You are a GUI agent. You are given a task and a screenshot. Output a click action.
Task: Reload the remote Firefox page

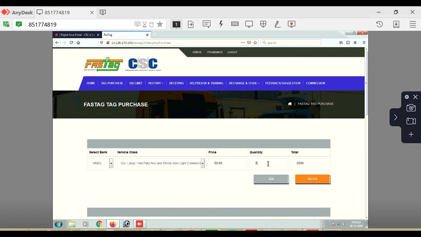[x=71, y=42]
